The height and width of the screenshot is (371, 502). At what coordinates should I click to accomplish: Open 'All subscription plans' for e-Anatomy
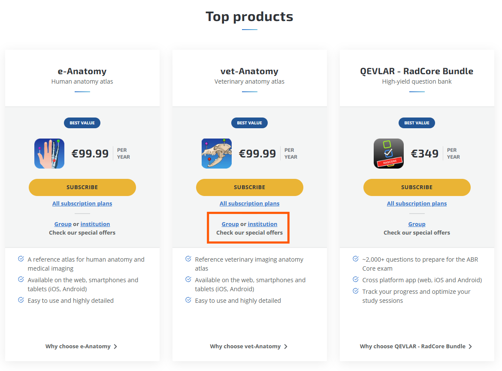tap(82, 203)
